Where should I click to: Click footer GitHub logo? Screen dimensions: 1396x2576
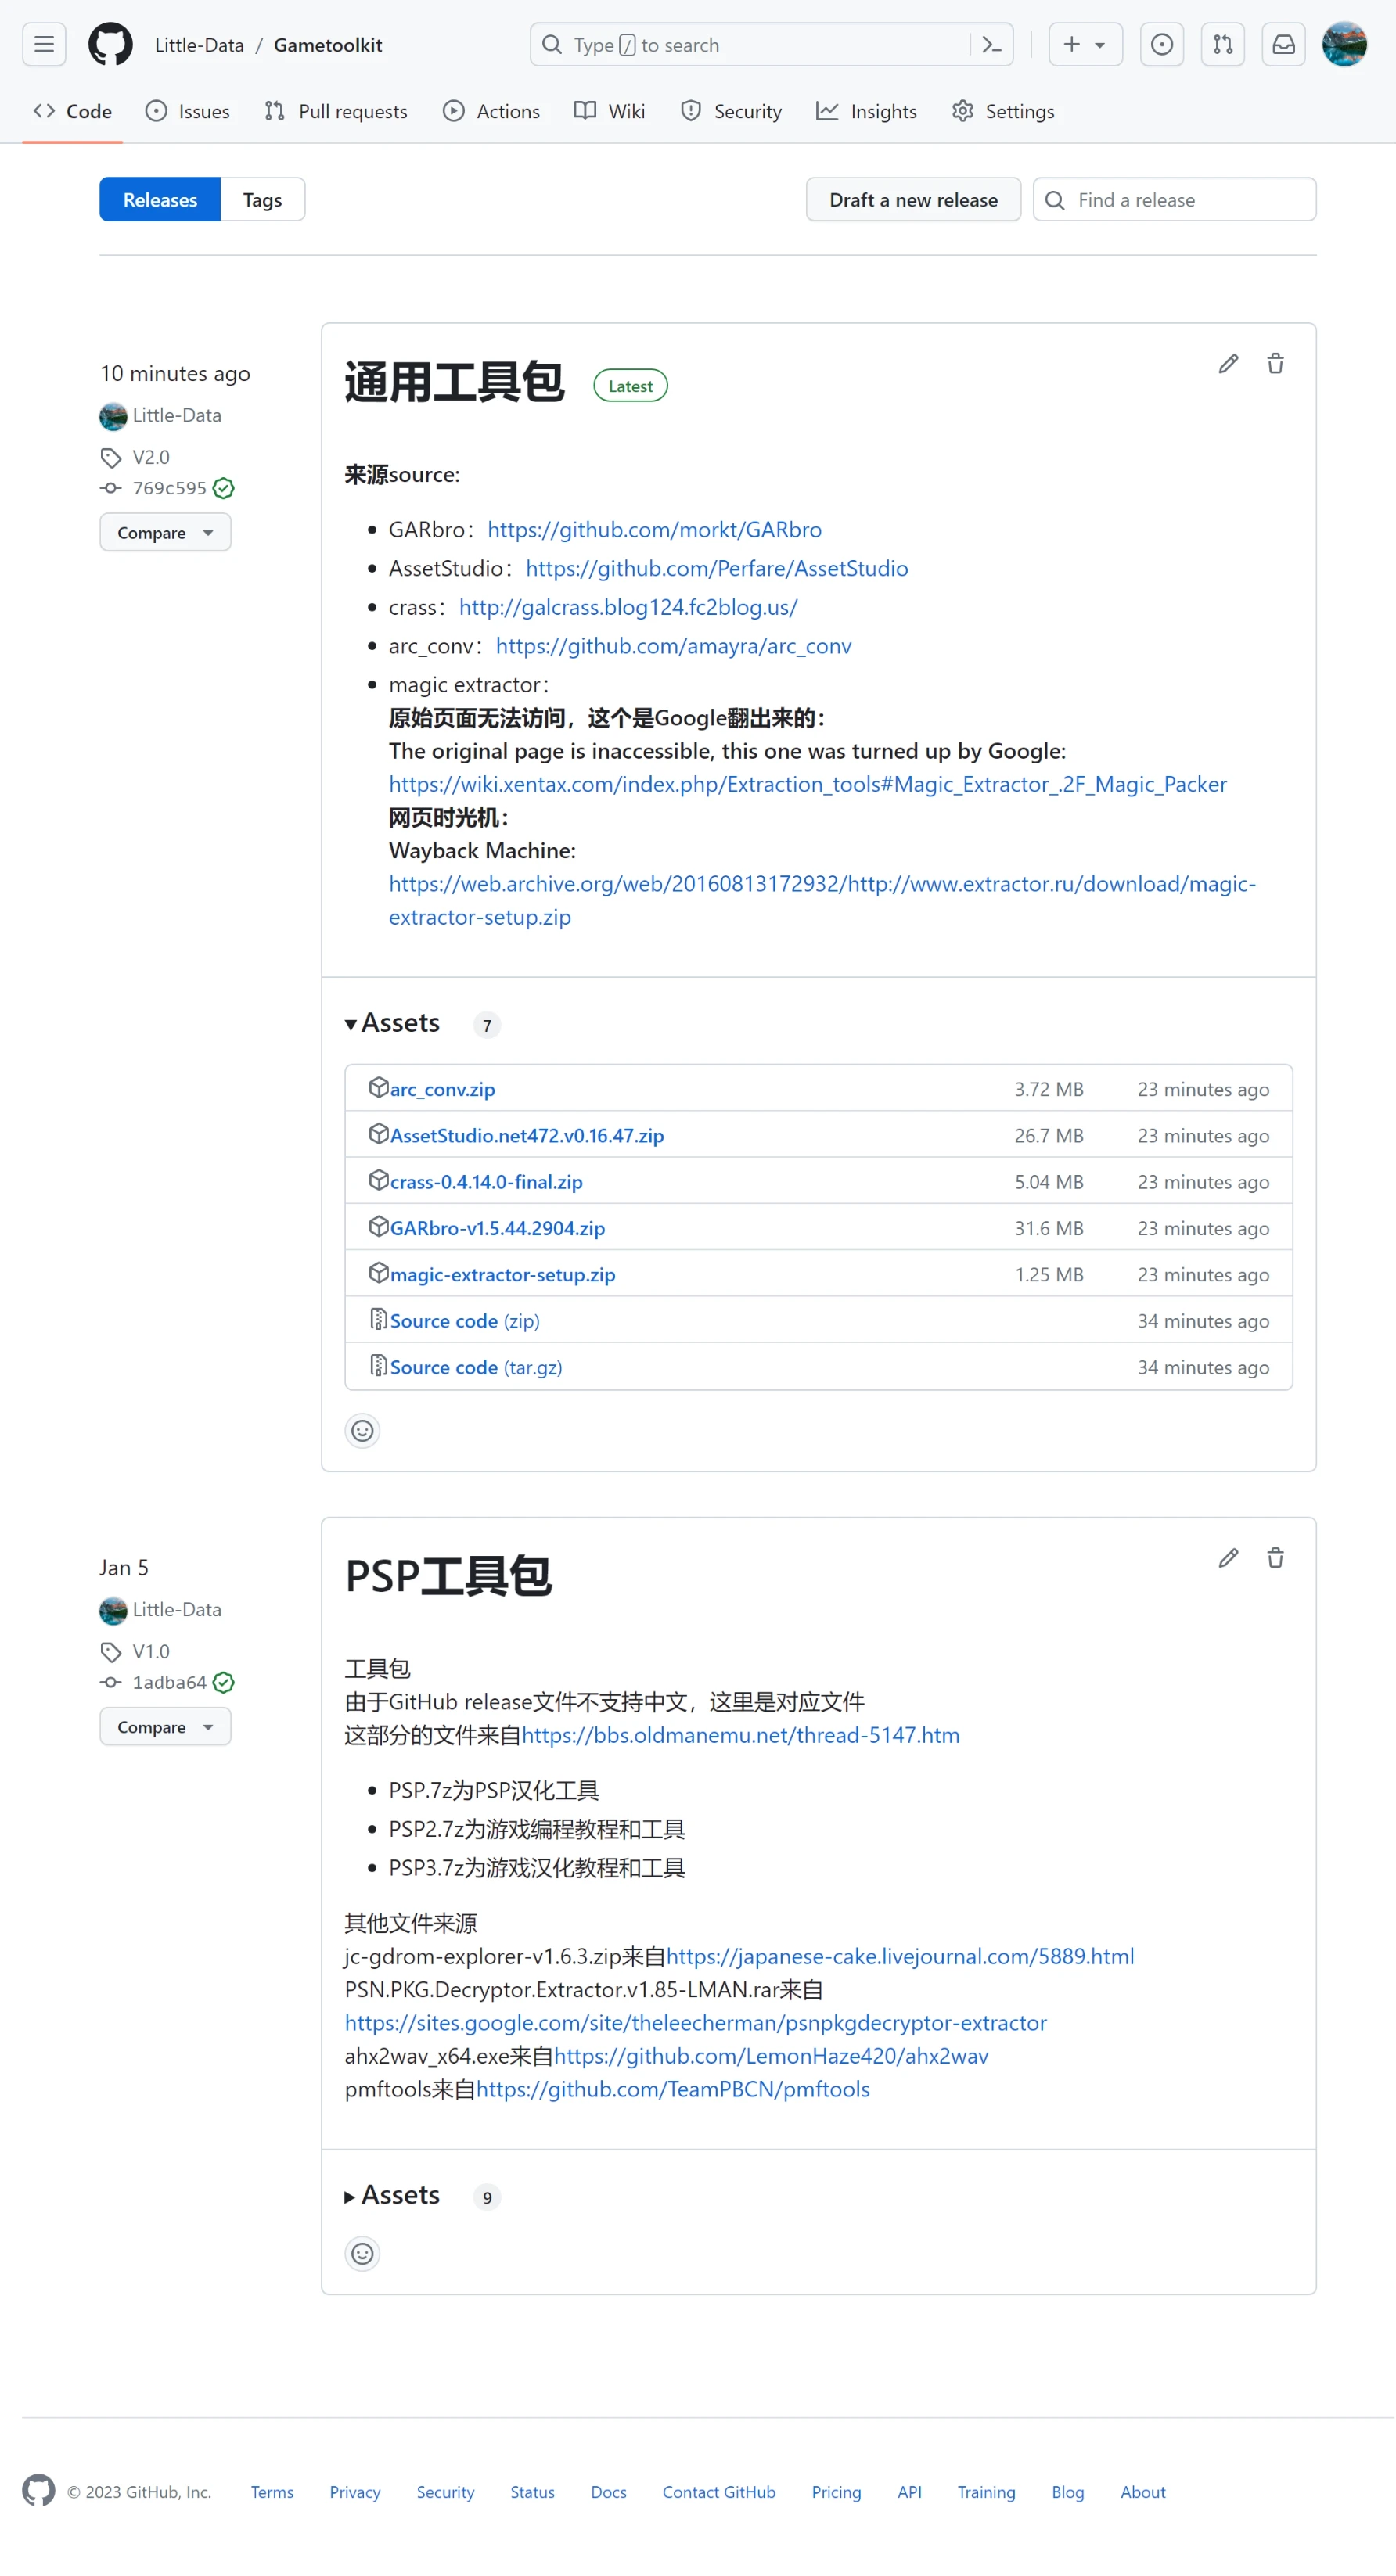tap(38, 2490)
